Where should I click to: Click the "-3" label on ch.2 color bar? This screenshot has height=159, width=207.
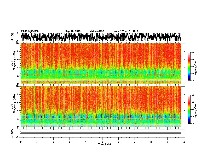[x=193, y=95]
